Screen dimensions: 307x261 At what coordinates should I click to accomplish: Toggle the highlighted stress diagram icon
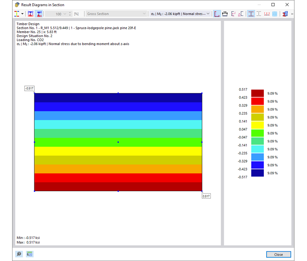pos(39,14)
